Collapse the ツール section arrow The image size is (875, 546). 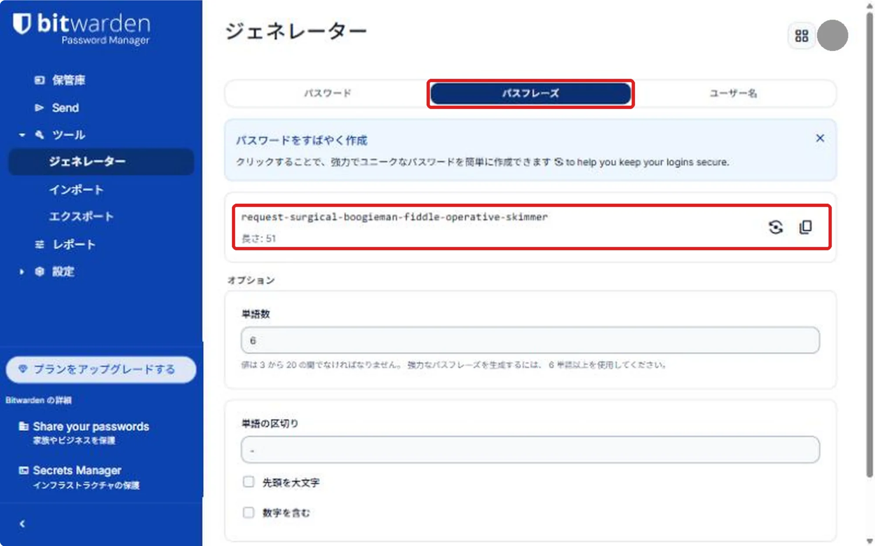pos(22,135)
